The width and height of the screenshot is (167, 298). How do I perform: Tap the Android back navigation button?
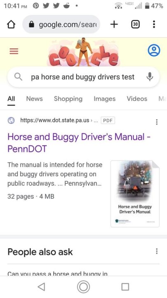click(x=42, y=286)
